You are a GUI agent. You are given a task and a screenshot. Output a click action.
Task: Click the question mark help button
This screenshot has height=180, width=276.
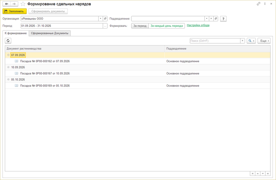click(x=223, y=19)
